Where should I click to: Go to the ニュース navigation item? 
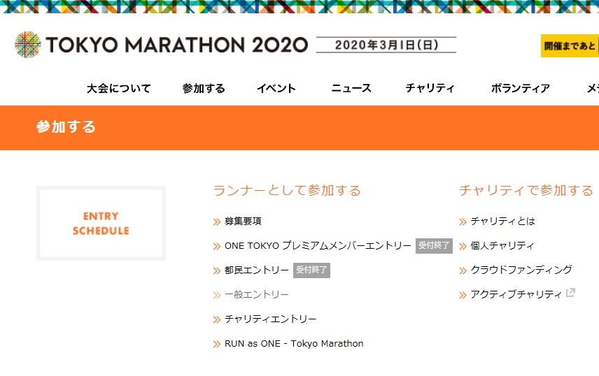[351, 88]
